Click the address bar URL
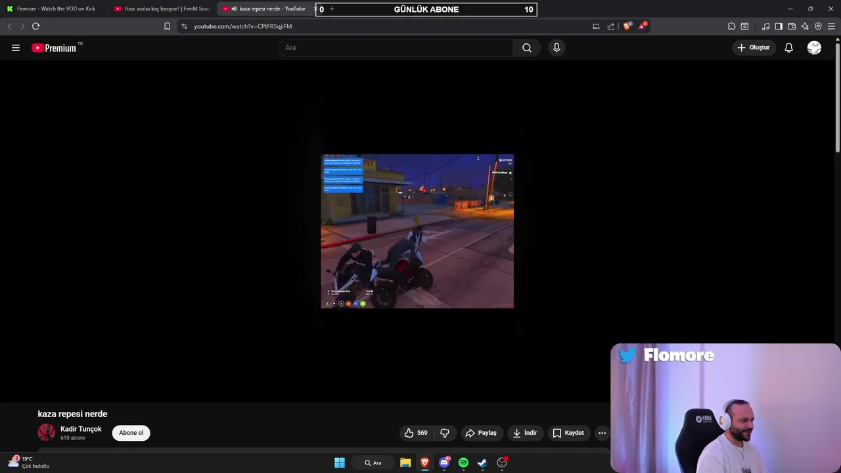 (x=242, y=26)
